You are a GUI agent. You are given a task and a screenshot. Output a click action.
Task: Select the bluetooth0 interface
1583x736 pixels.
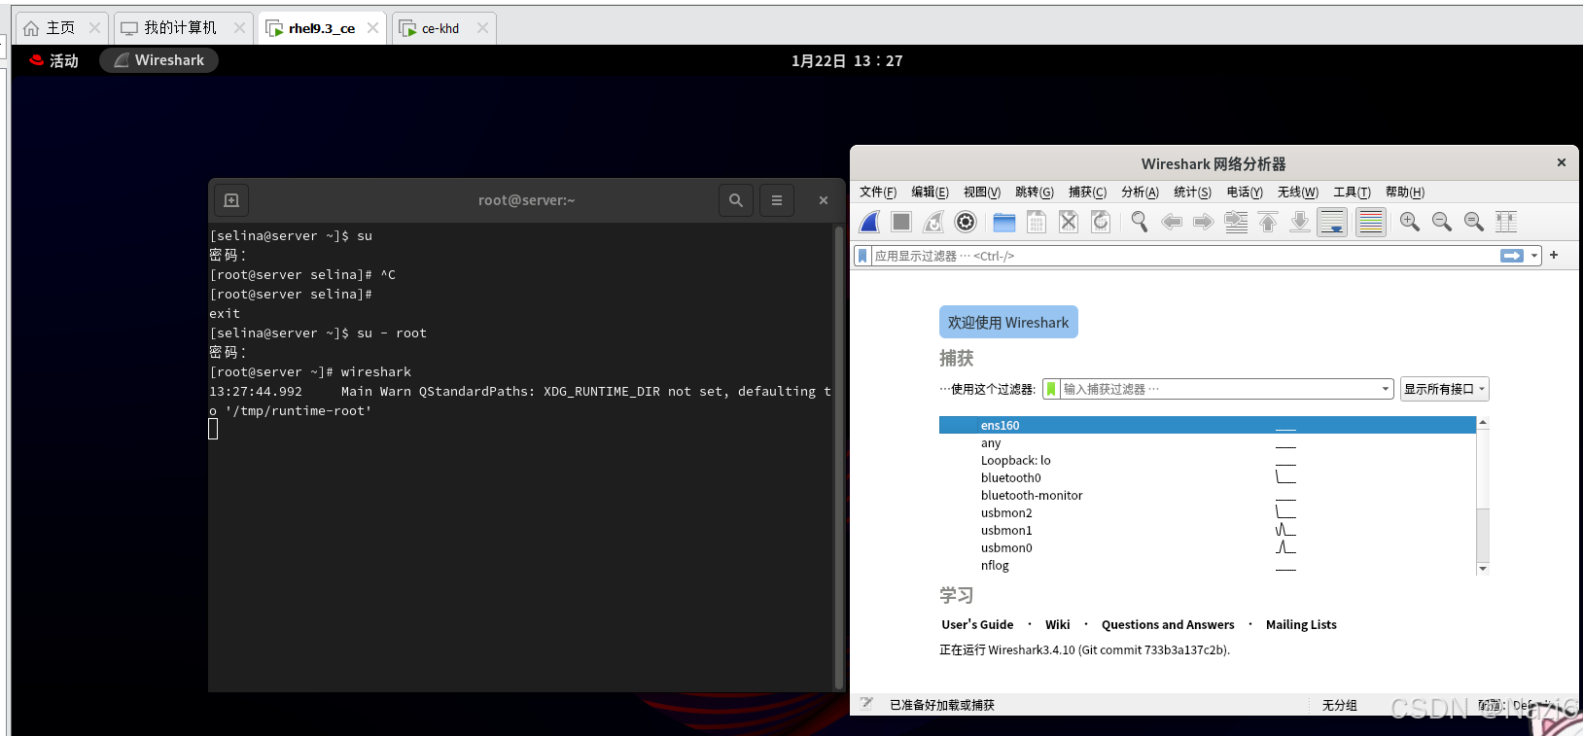coord(1207,477)
